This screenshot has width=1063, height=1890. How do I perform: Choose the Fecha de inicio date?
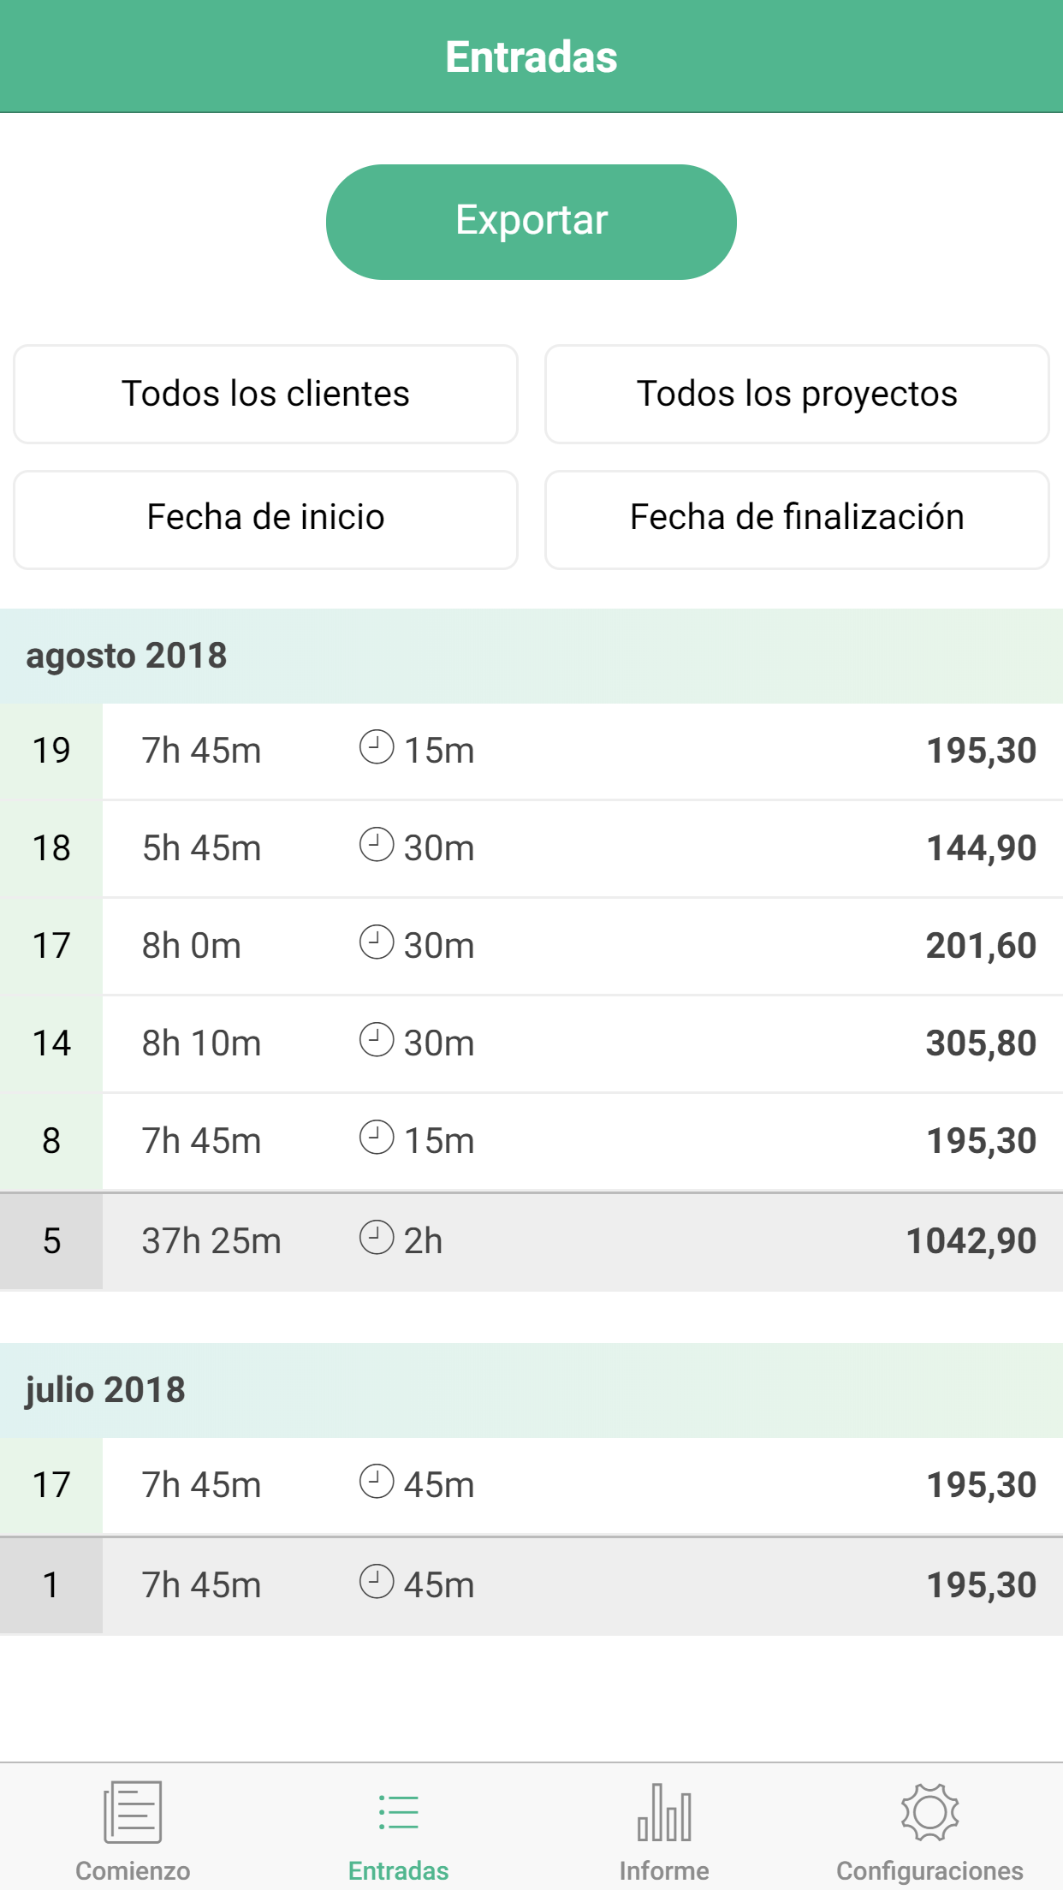click(265, 519)
